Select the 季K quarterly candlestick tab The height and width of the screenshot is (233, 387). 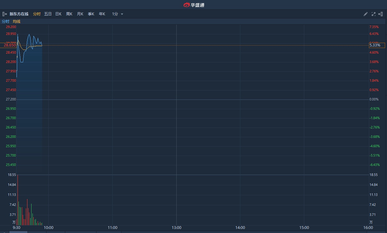[91, 14]
